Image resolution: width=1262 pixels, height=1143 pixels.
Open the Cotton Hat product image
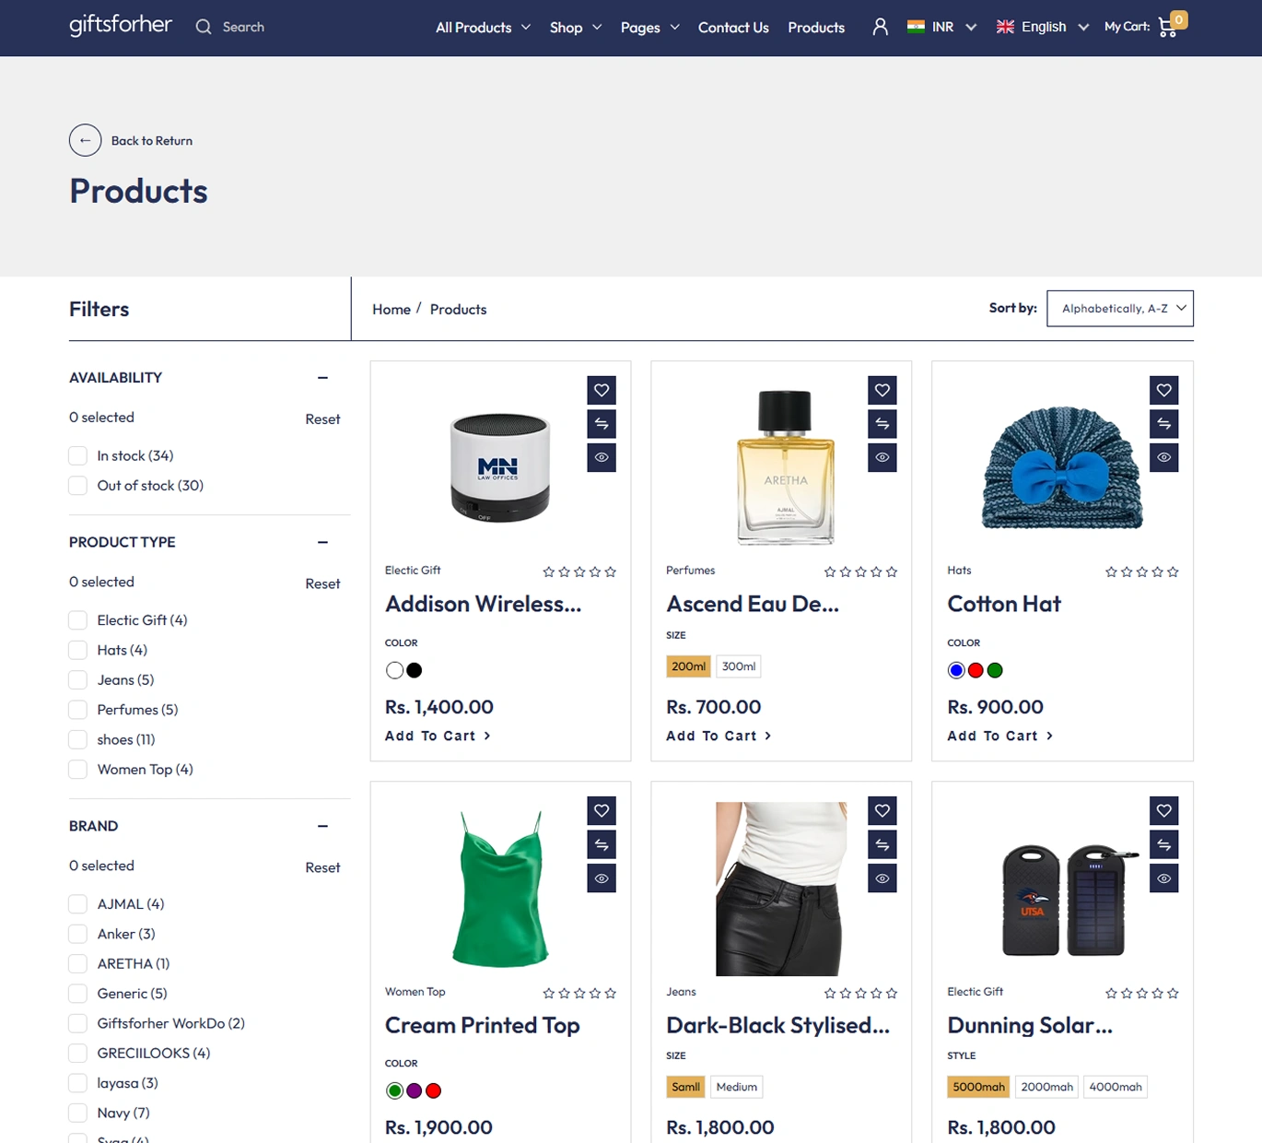pyautogui.click(x=1062, y=465)
